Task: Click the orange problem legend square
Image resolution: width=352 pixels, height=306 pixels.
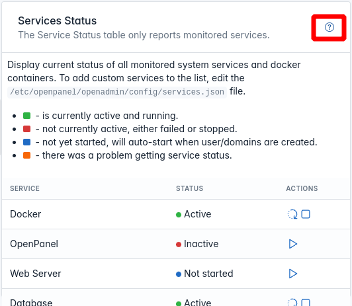Action: [26, 155]
